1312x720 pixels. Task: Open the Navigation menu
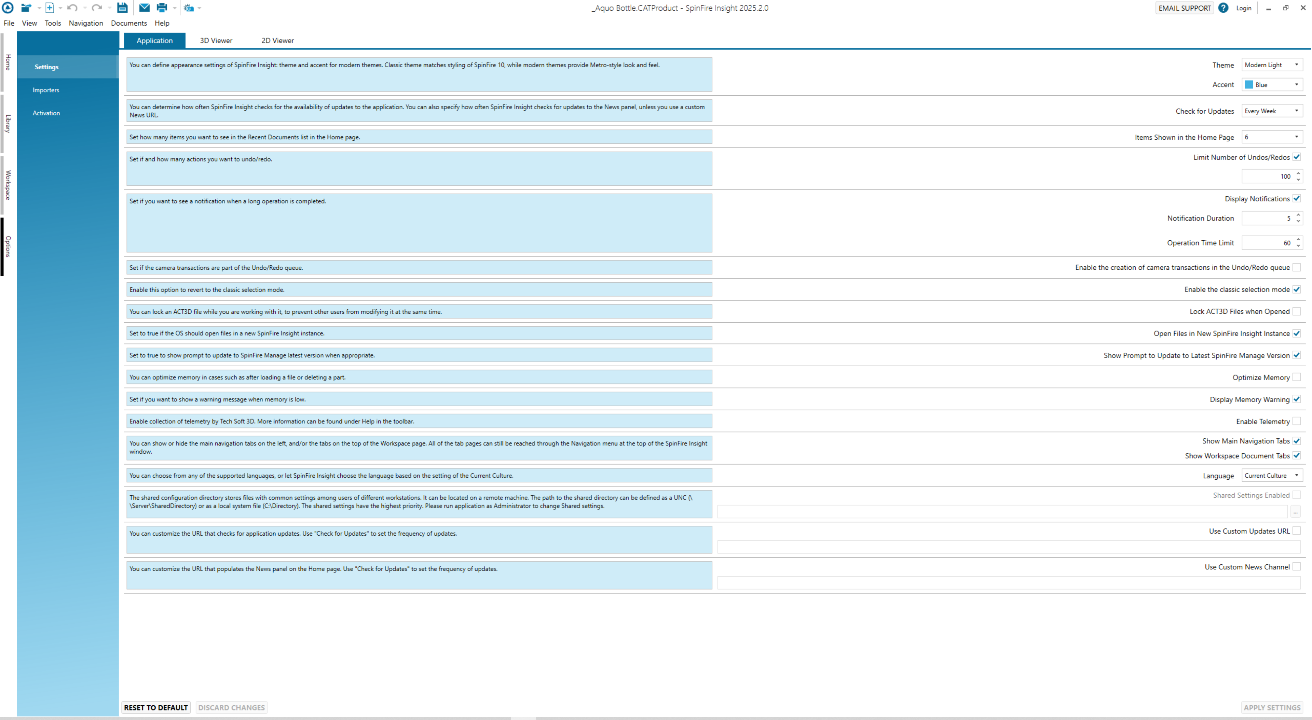click(85, 23)
